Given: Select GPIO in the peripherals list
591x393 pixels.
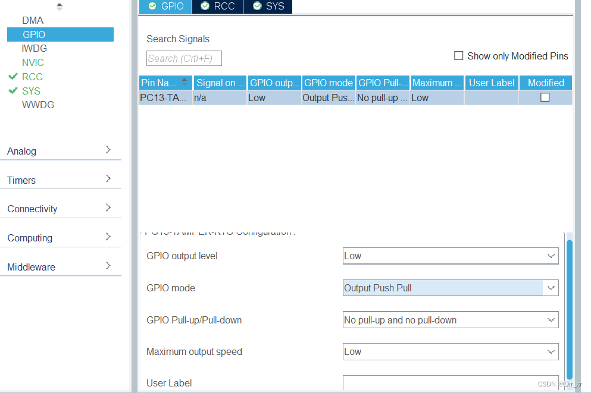Looking at the screenshot, I should [x=60, y=34].
